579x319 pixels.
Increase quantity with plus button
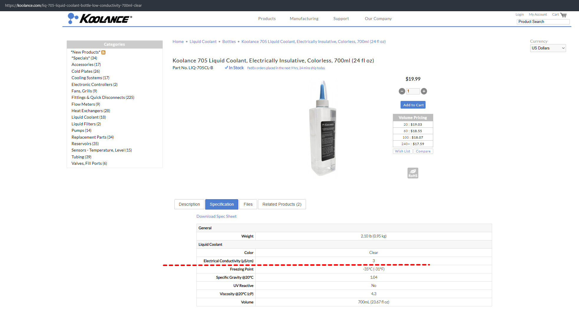click(424, 91)
